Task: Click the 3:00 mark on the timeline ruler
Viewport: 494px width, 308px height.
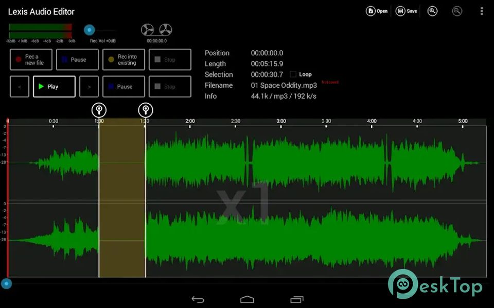Action: coord(281,121)
